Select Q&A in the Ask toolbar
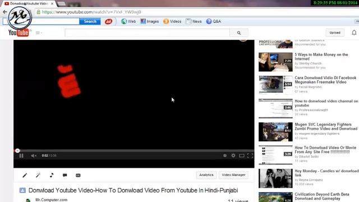This screenshot has height=202, width=359. pos(213,21)
